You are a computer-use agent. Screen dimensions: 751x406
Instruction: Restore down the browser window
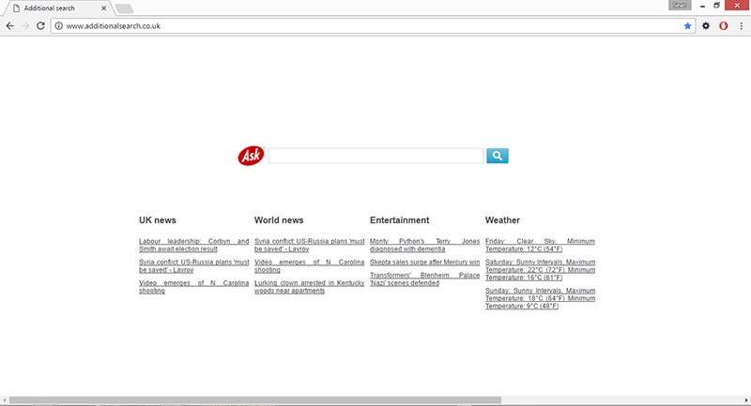716,6
